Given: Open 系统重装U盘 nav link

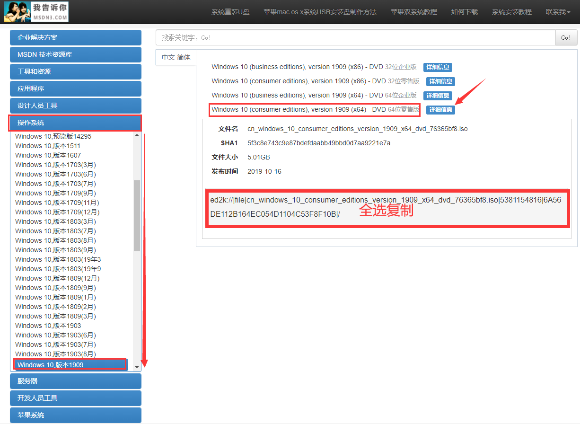Looking at the screenshot, I should [x=230, y=12].
